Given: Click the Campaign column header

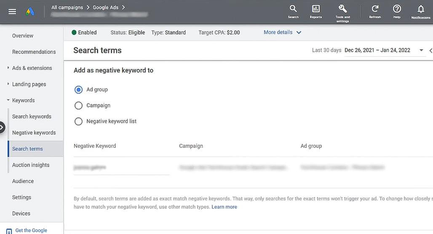Looking at the screenshot, I should [191, 146].
